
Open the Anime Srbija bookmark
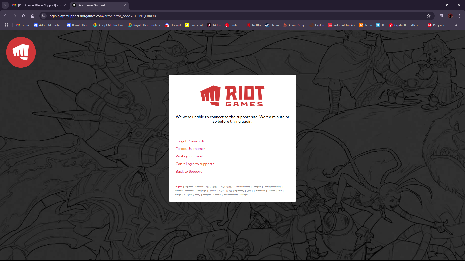point(294,25)
